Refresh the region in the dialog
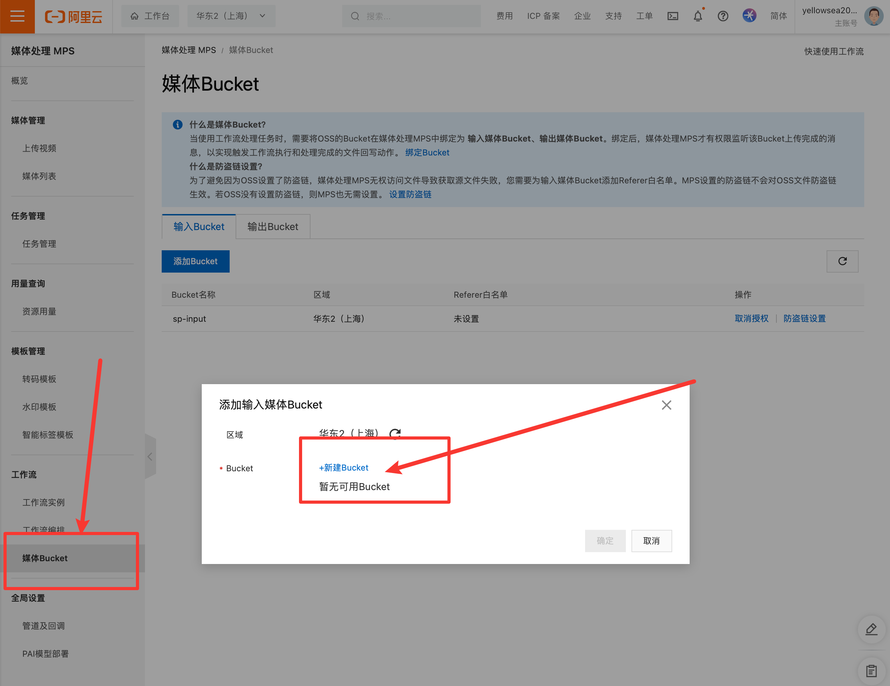 coord(395,433)
